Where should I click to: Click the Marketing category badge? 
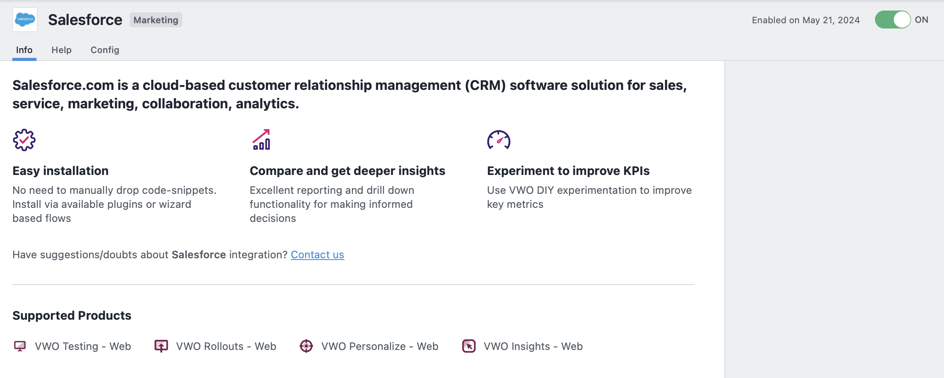(x=156, y=20)
